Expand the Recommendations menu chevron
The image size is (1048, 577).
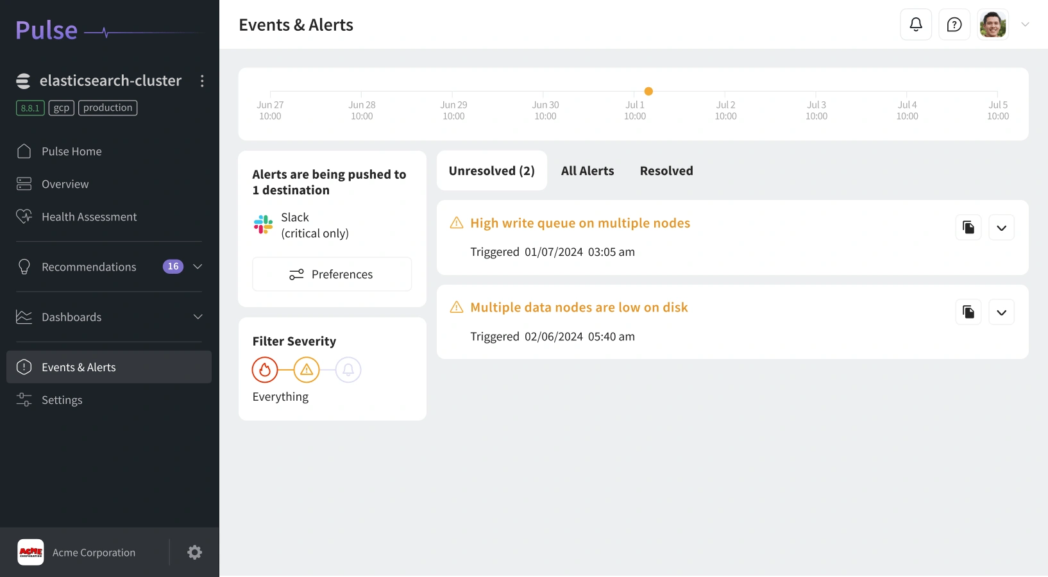pyautogui.click(x=198, y=267)
